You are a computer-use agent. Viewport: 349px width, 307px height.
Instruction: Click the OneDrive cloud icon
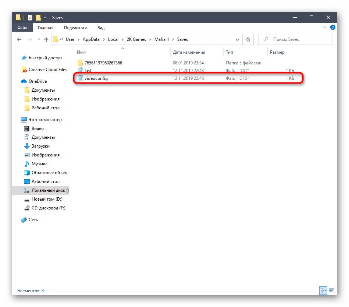(24, 81)
